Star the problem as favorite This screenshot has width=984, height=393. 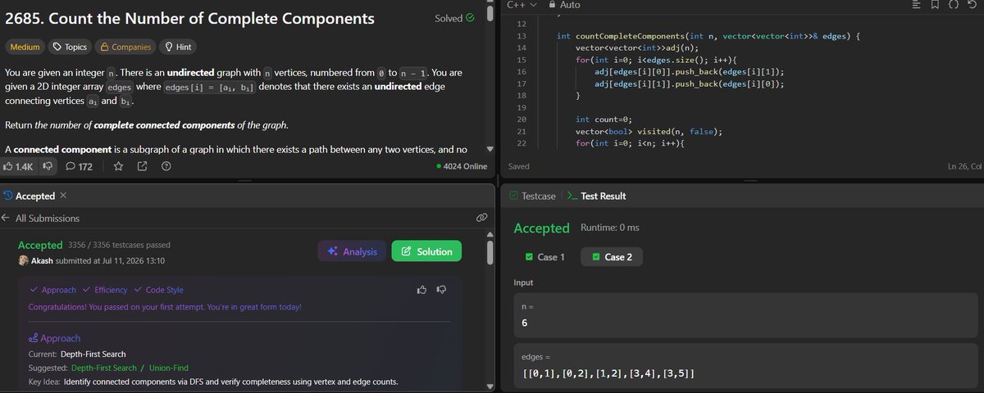click(118, 166)
